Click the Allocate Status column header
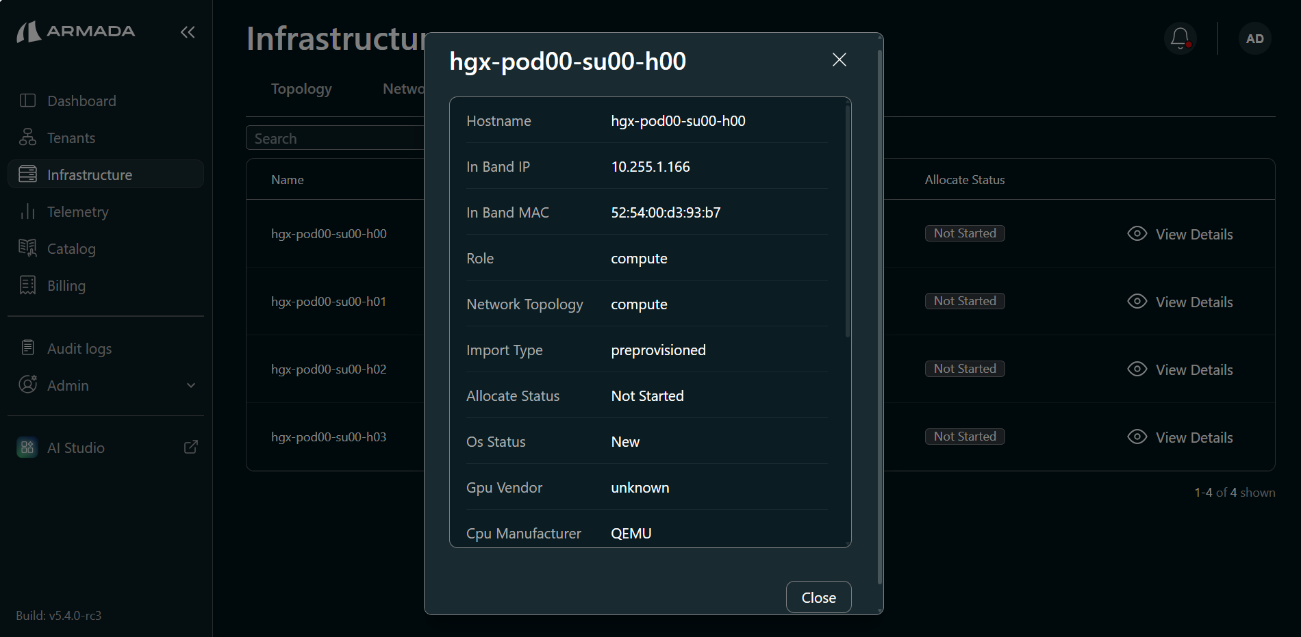The image size is (1301, 637). 965,179
